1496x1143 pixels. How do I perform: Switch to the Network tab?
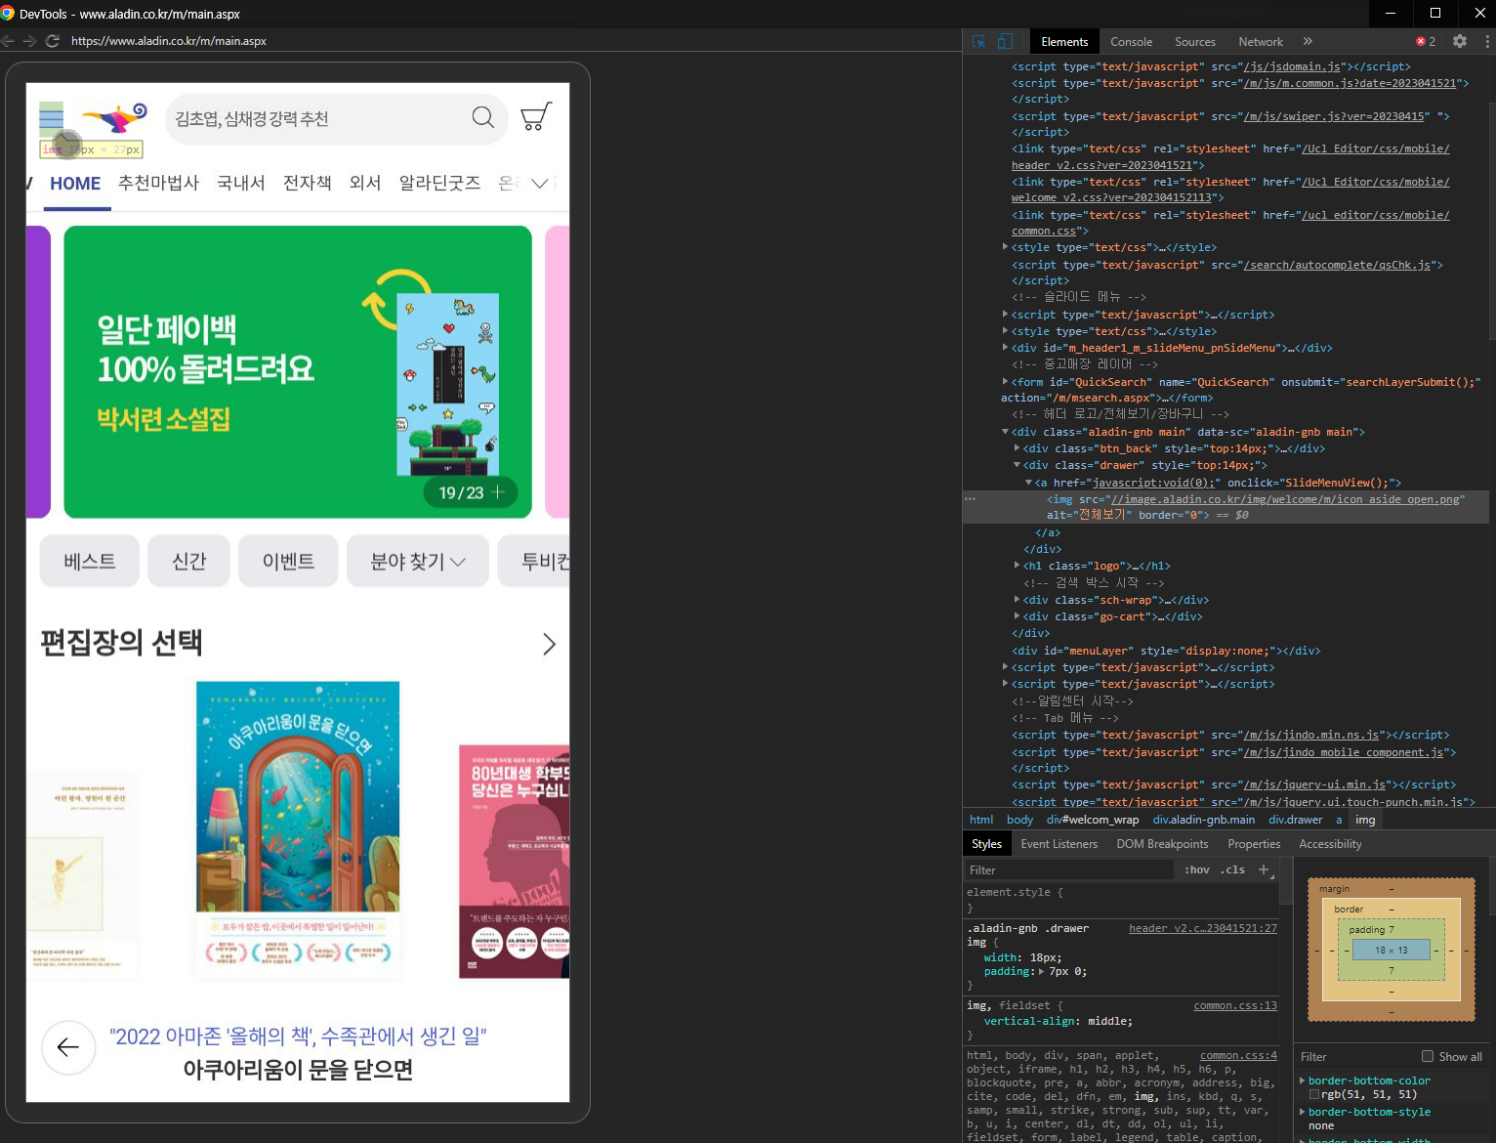1261,41
